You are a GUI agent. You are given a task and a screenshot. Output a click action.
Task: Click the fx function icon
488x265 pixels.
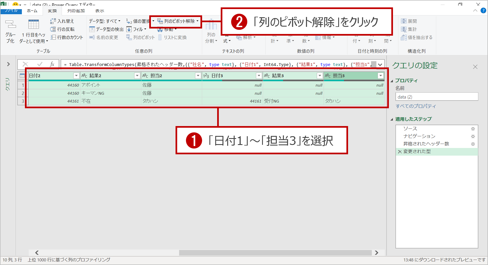(52, 64)
